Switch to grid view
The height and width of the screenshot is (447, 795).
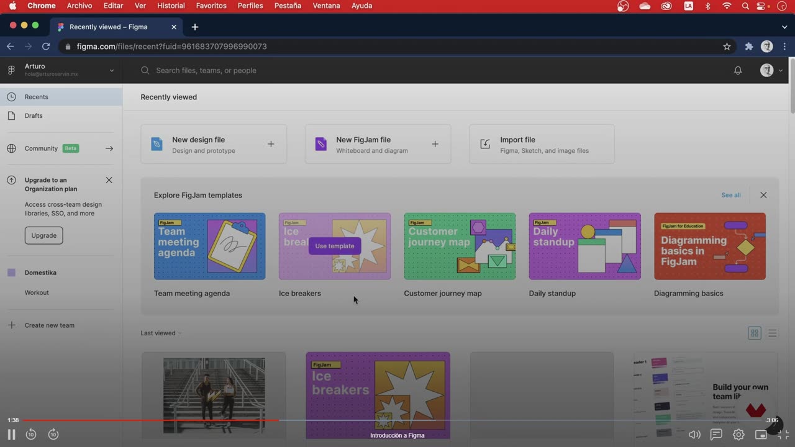(x=755, y=333)
